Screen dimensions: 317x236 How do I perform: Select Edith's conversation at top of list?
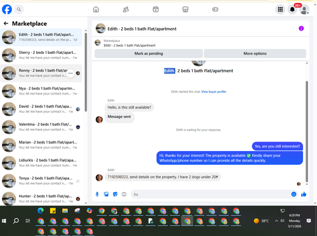coord(41,37)
